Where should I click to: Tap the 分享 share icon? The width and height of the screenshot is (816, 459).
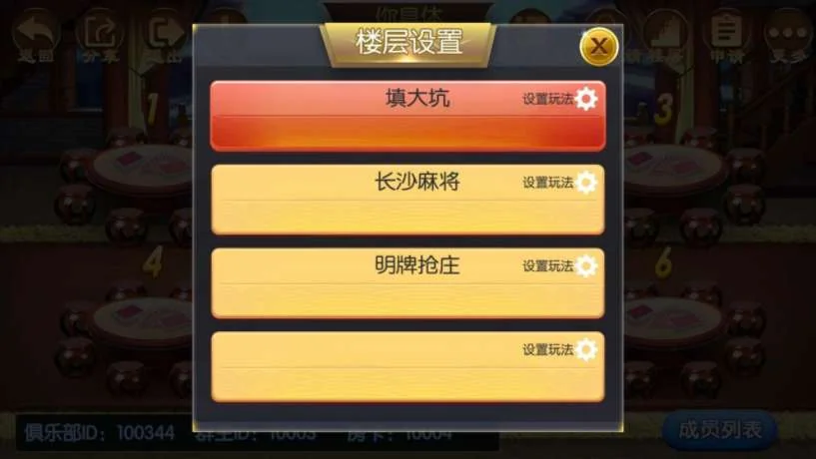tap(100, 33)
